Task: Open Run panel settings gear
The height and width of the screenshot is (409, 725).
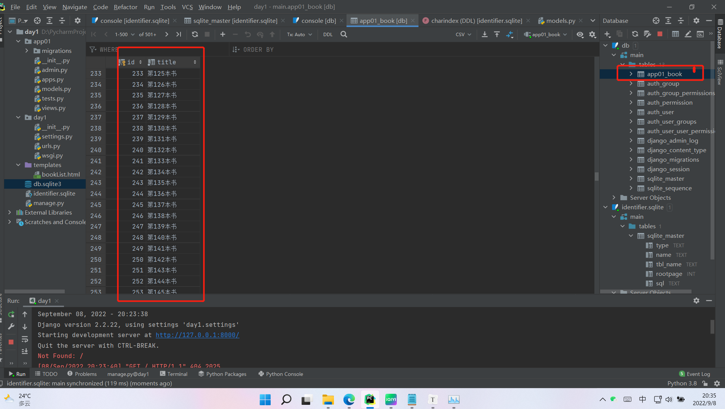Action: point(696,301)
